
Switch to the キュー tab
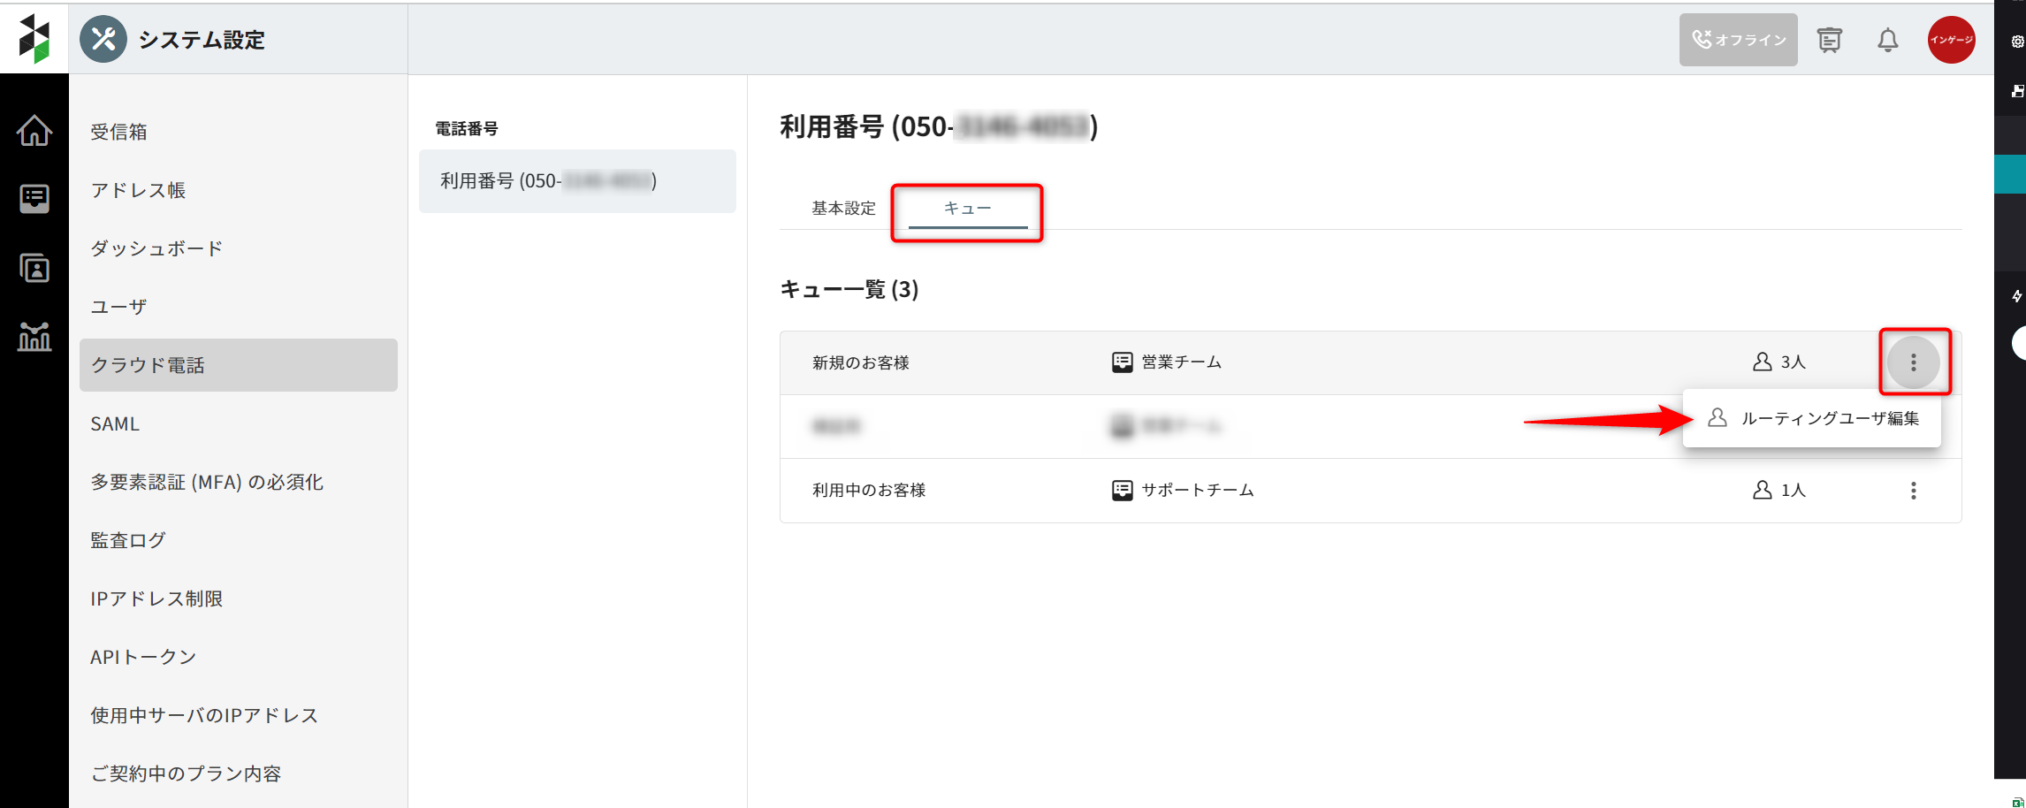tap(967, 209)
